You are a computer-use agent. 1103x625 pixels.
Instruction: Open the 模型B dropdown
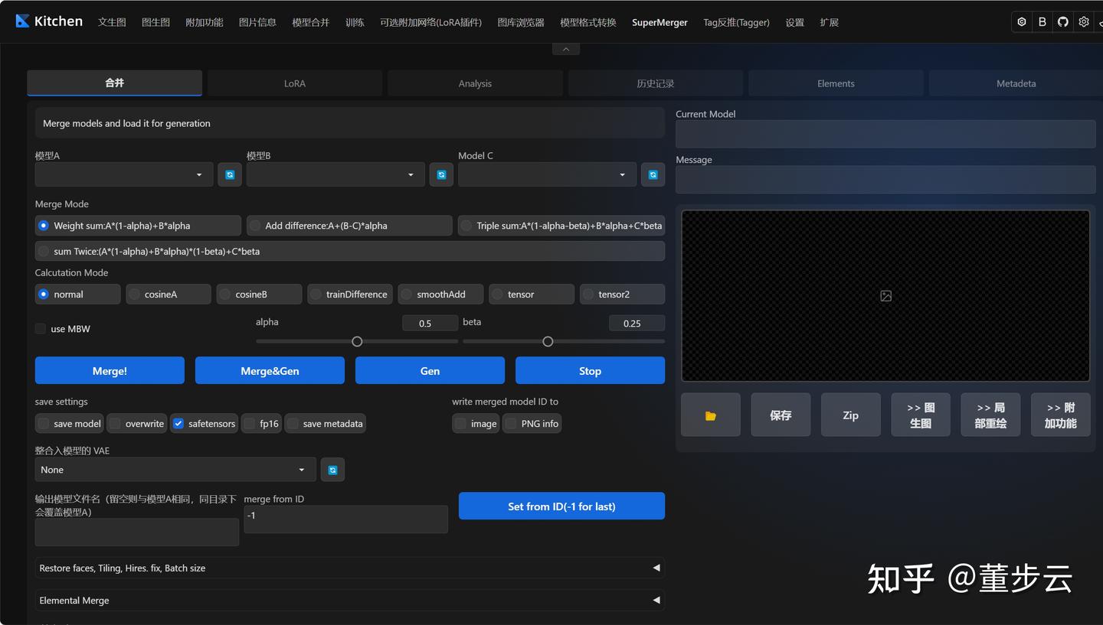pos(335,174)
